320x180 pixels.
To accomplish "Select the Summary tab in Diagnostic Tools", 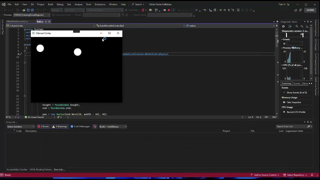I will pos(286,83).
